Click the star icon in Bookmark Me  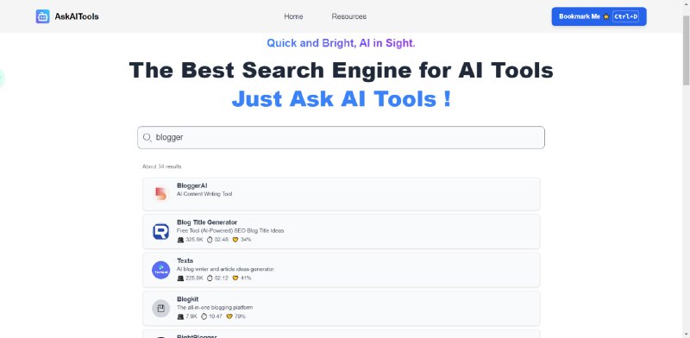(606, 16)
